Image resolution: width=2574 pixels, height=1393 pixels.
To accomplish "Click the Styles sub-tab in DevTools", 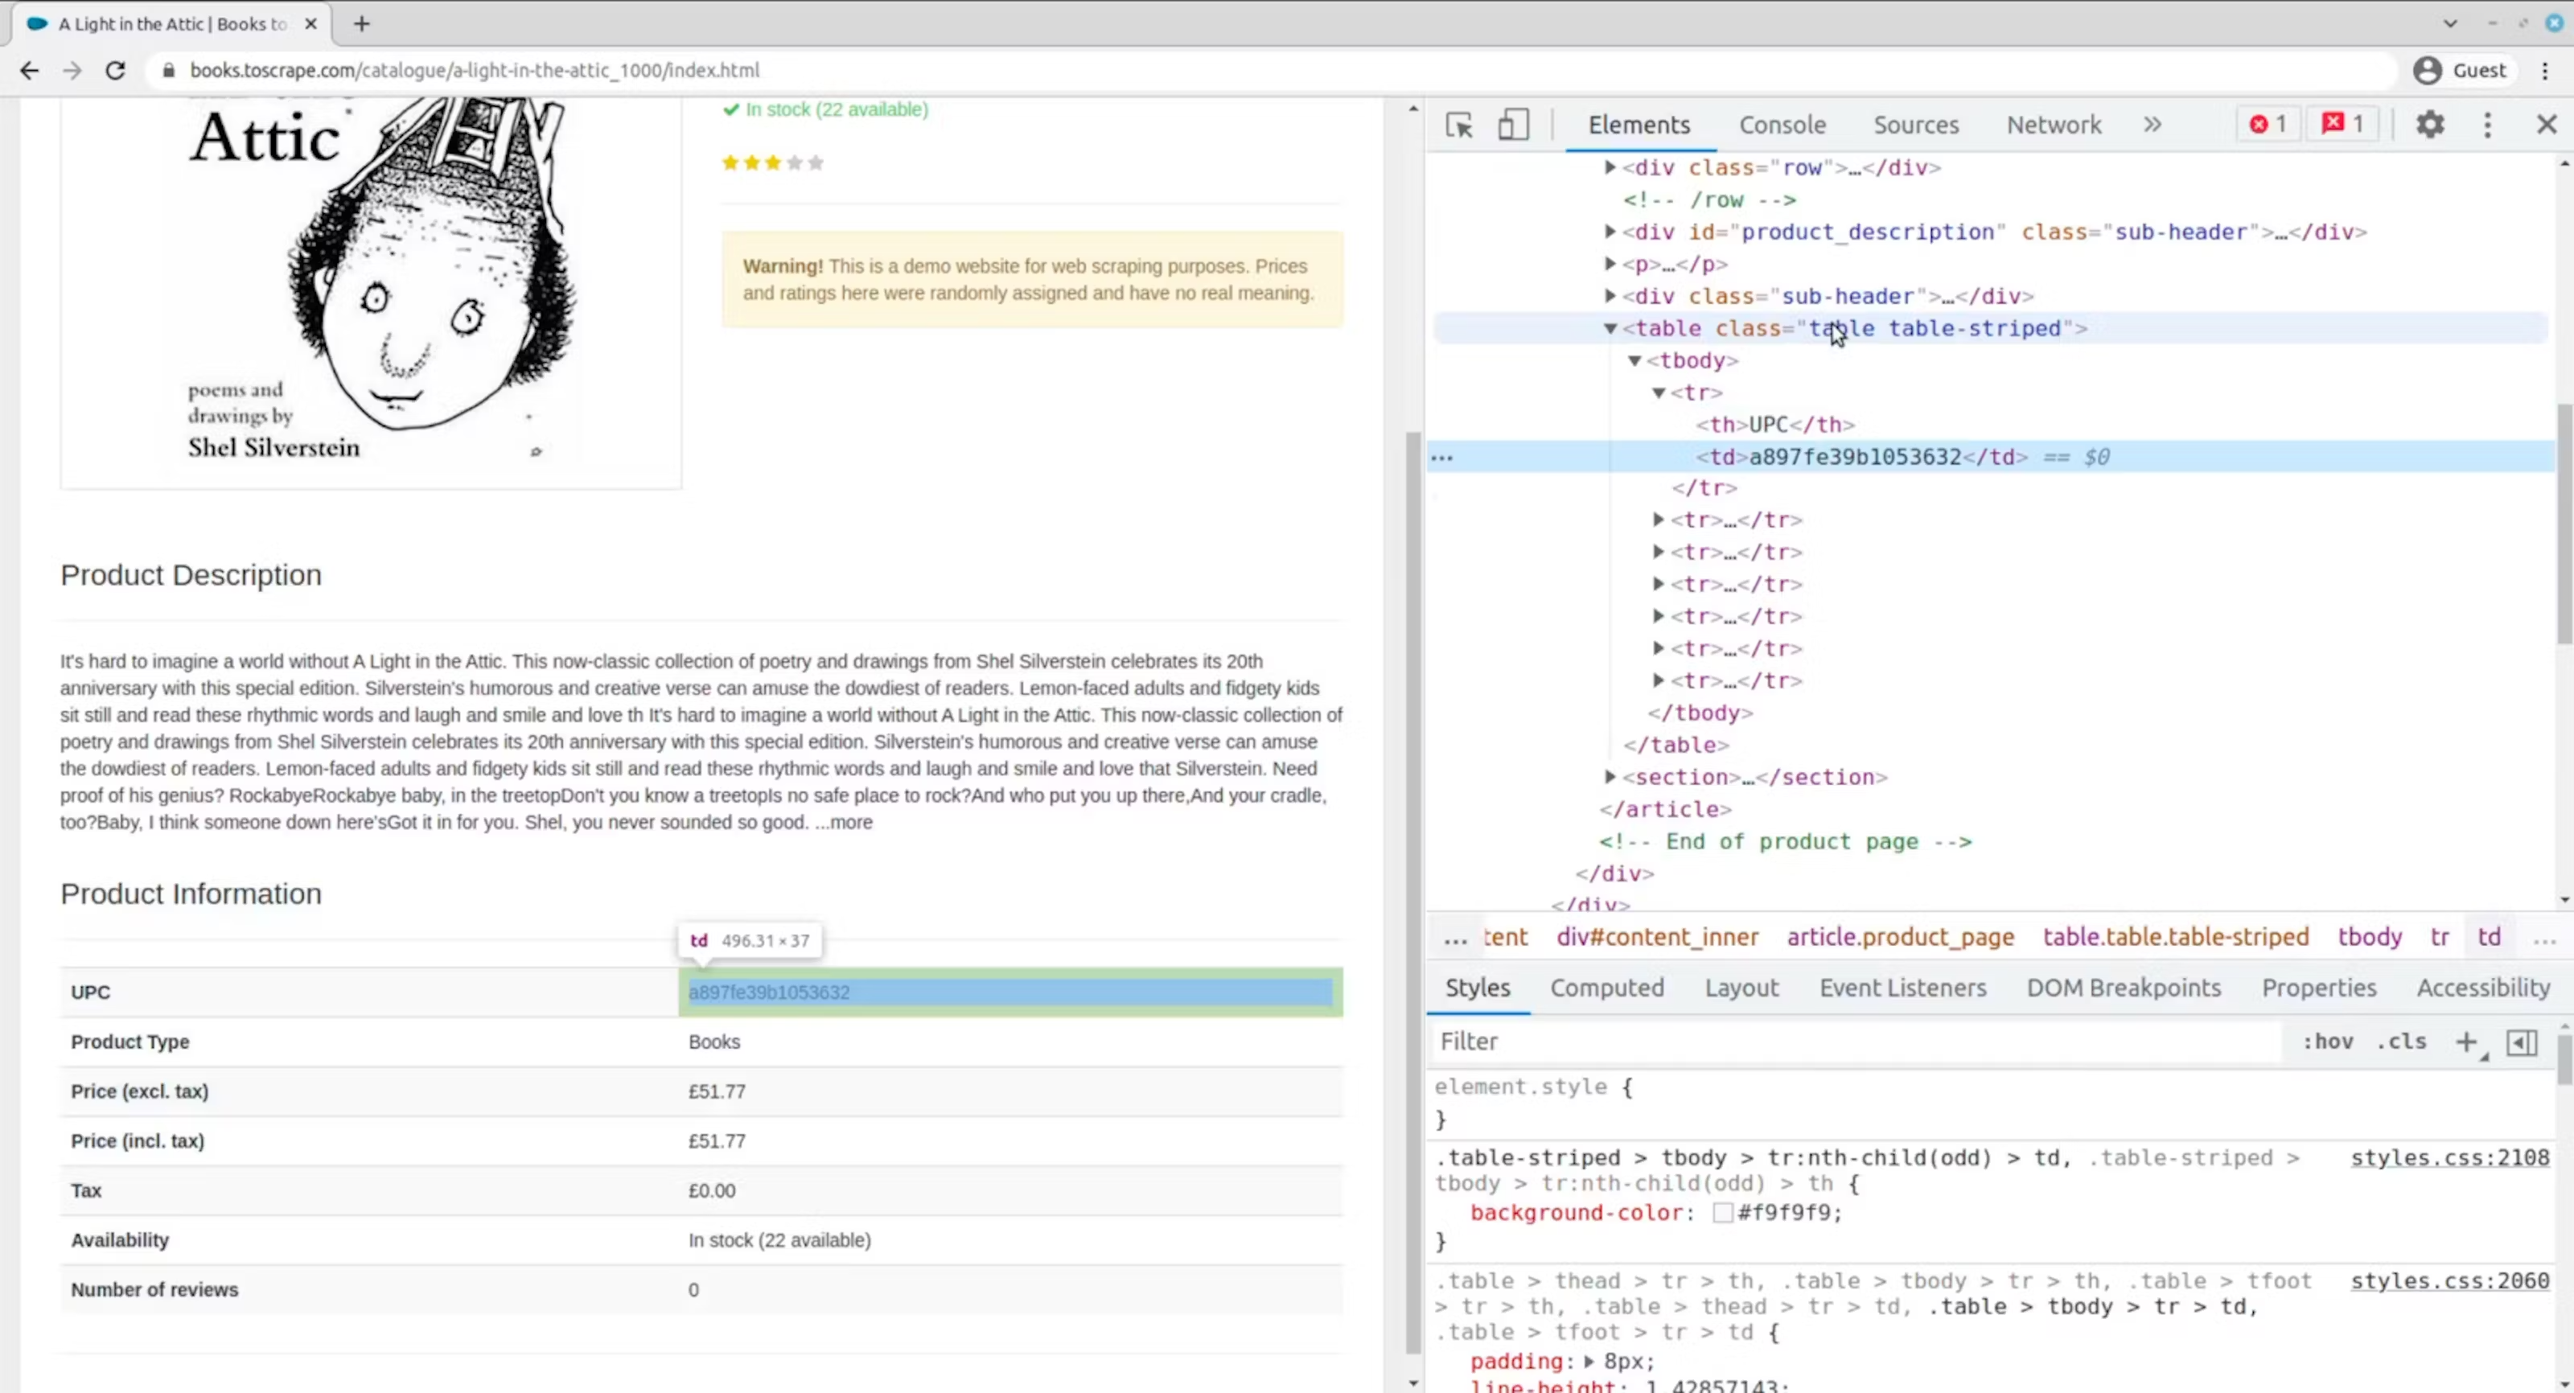I will pos(1477,986).
